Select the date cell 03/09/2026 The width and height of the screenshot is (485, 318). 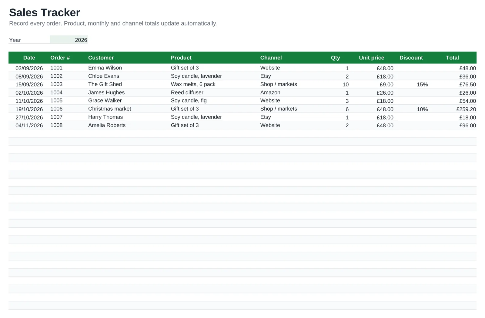29,68
